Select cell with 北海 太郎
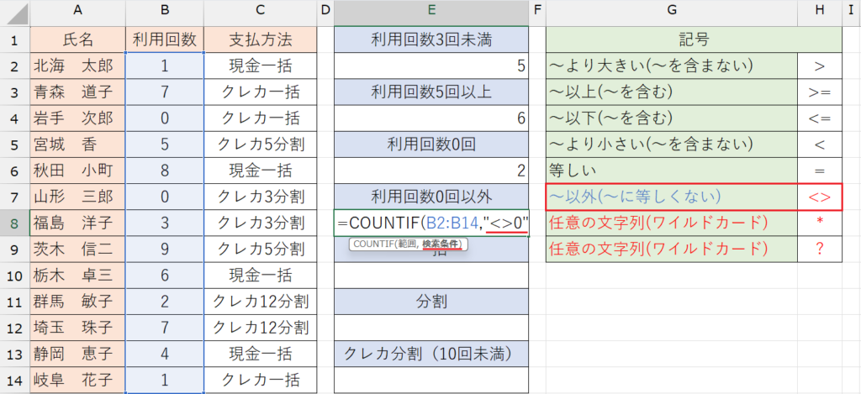This screenshot has width=861, height=394. click(77, 66)
